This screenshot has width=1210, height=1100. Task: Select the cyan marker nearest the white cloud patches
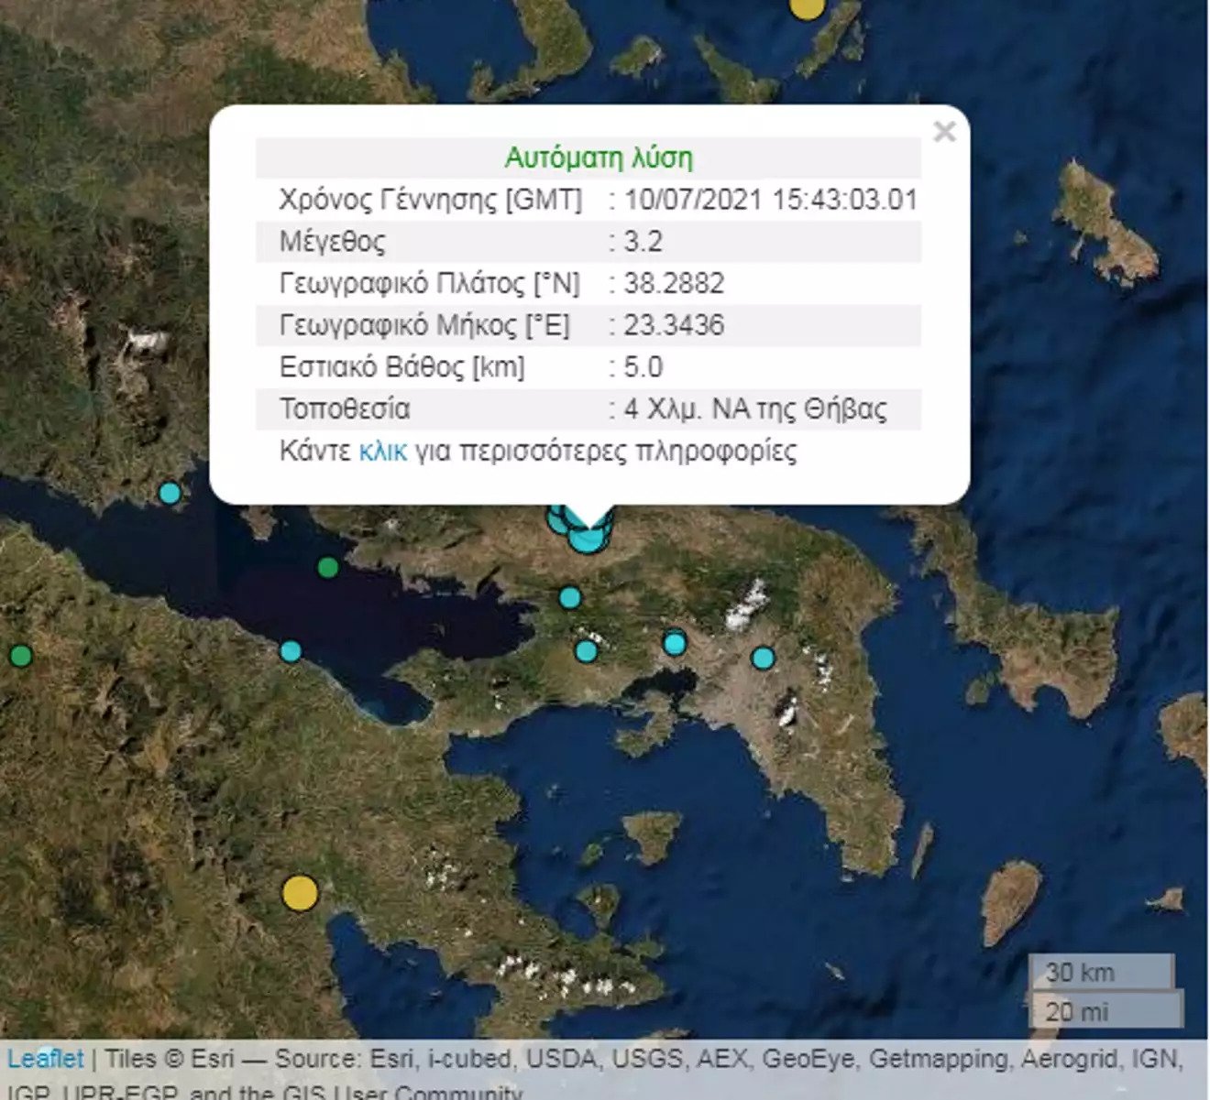pyautogui.click(x=586, y=651)
